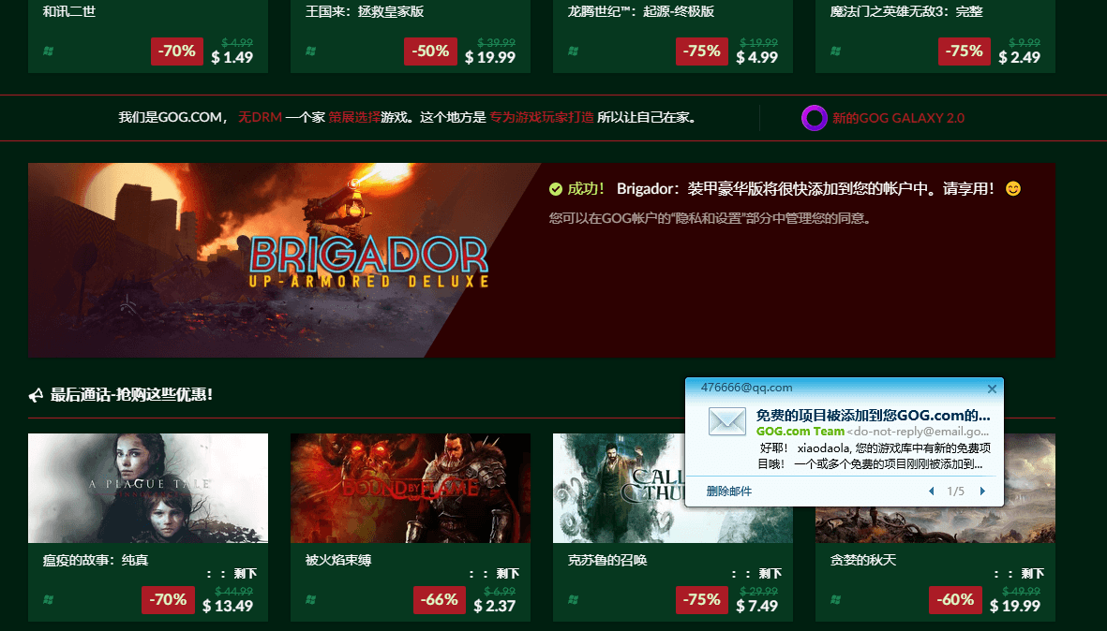
Task: Open the 和讯二世 game title
Action: 69,11
